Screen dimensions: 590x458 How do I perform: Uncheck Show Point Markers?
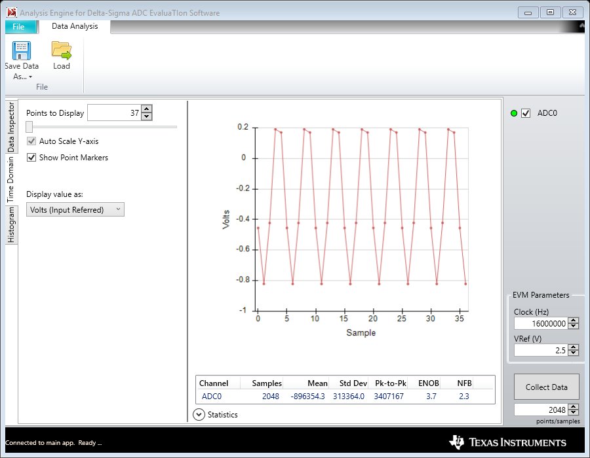click(x=31, y=157)
